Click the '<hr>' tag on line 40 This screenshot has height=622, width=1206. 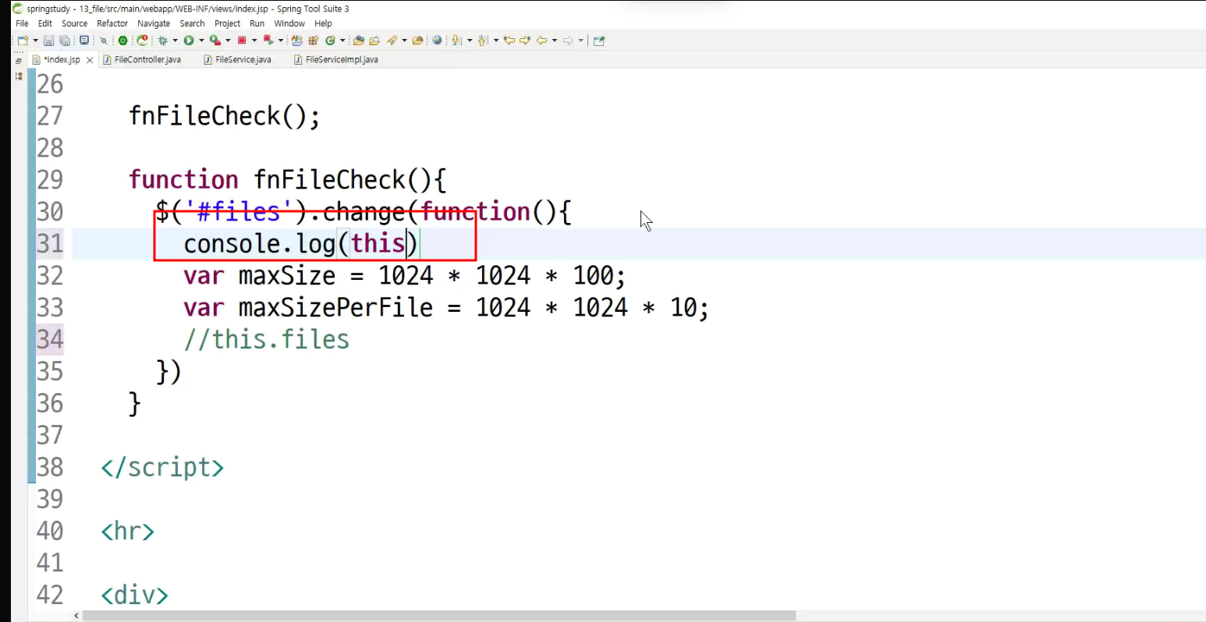click(x=128, y=532)
